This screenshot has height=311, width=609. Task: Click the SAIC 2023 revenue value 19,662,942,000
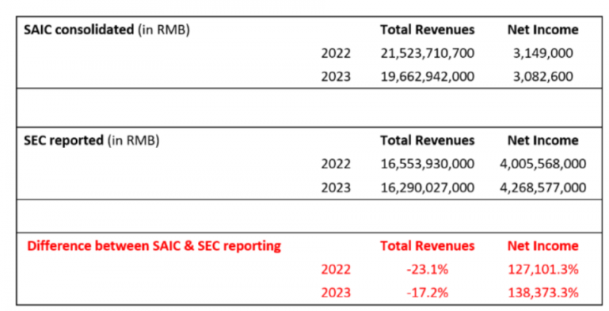coord(427,77)
